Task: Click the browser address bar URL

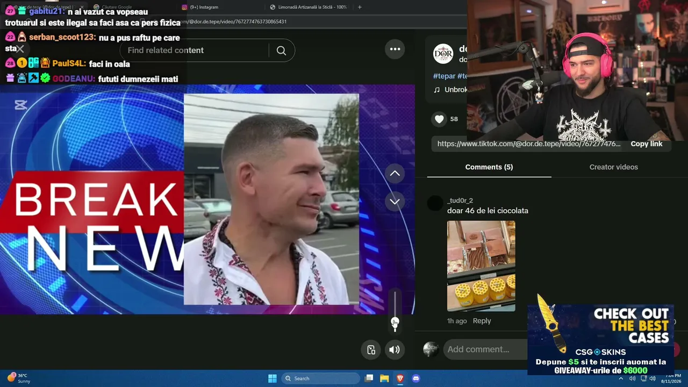Action: point(240,21)
